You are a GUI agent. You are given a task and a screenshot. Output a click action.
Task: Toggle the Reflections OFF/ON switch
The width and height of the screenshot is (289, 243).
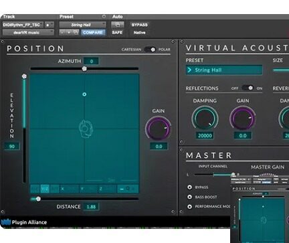coord(248,88)
